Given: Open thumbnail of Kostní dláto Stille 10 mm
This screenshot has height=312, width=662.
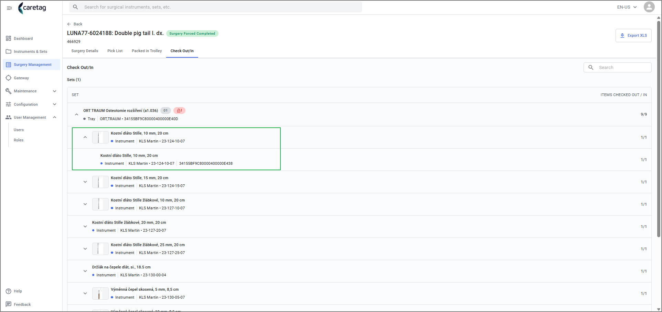Looking at the screenshot, I should tap(100, 137).
